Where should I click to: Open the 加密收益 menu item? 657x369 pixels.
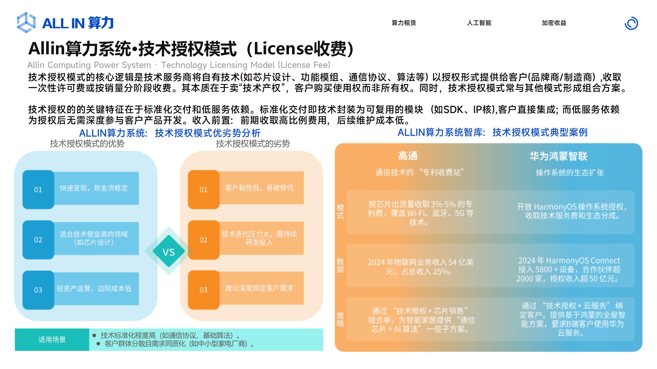tap(554, 23)
